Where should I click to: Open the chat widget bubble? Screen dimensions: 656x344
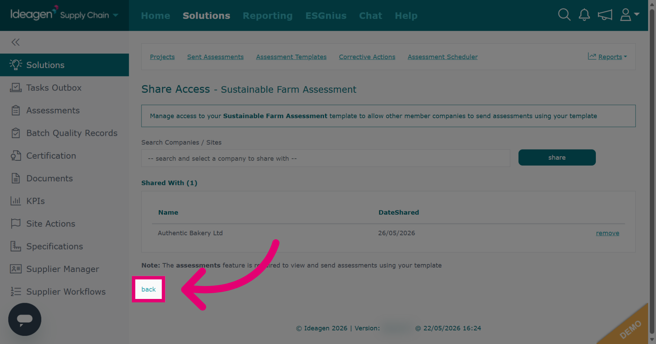pyautogui.click(x=25, y=319)
